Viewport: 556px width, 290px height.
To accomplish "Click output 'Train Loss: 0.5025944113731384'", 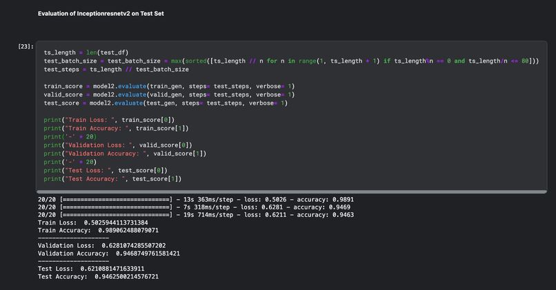I will tap(93, 222).
